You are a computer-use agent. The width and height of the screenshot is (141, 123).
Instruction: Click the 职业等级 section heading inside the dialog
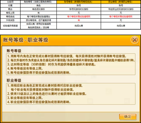coord(14,80)
